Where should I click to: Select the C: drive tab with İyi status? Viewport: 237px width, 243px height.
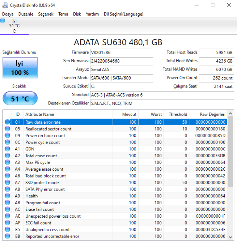[x=14, y=26]
